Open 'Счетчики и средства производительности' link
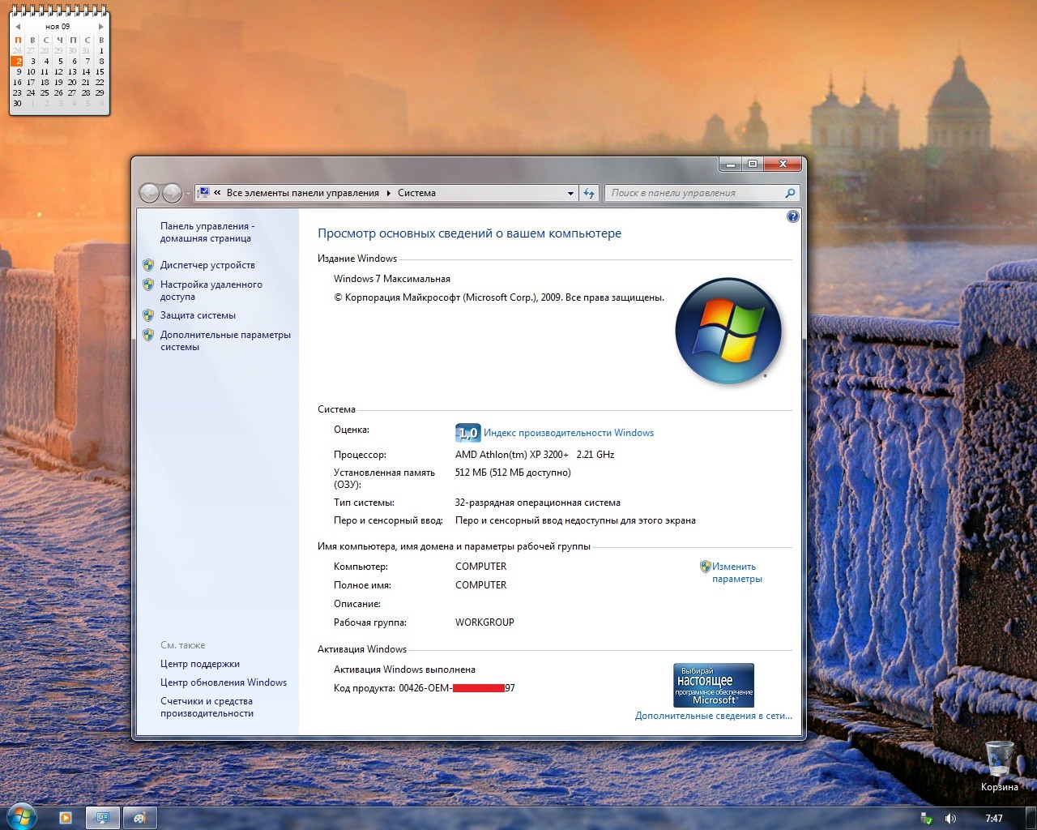Viewport: 1037px width, 830px height. (x=207, y=708)
